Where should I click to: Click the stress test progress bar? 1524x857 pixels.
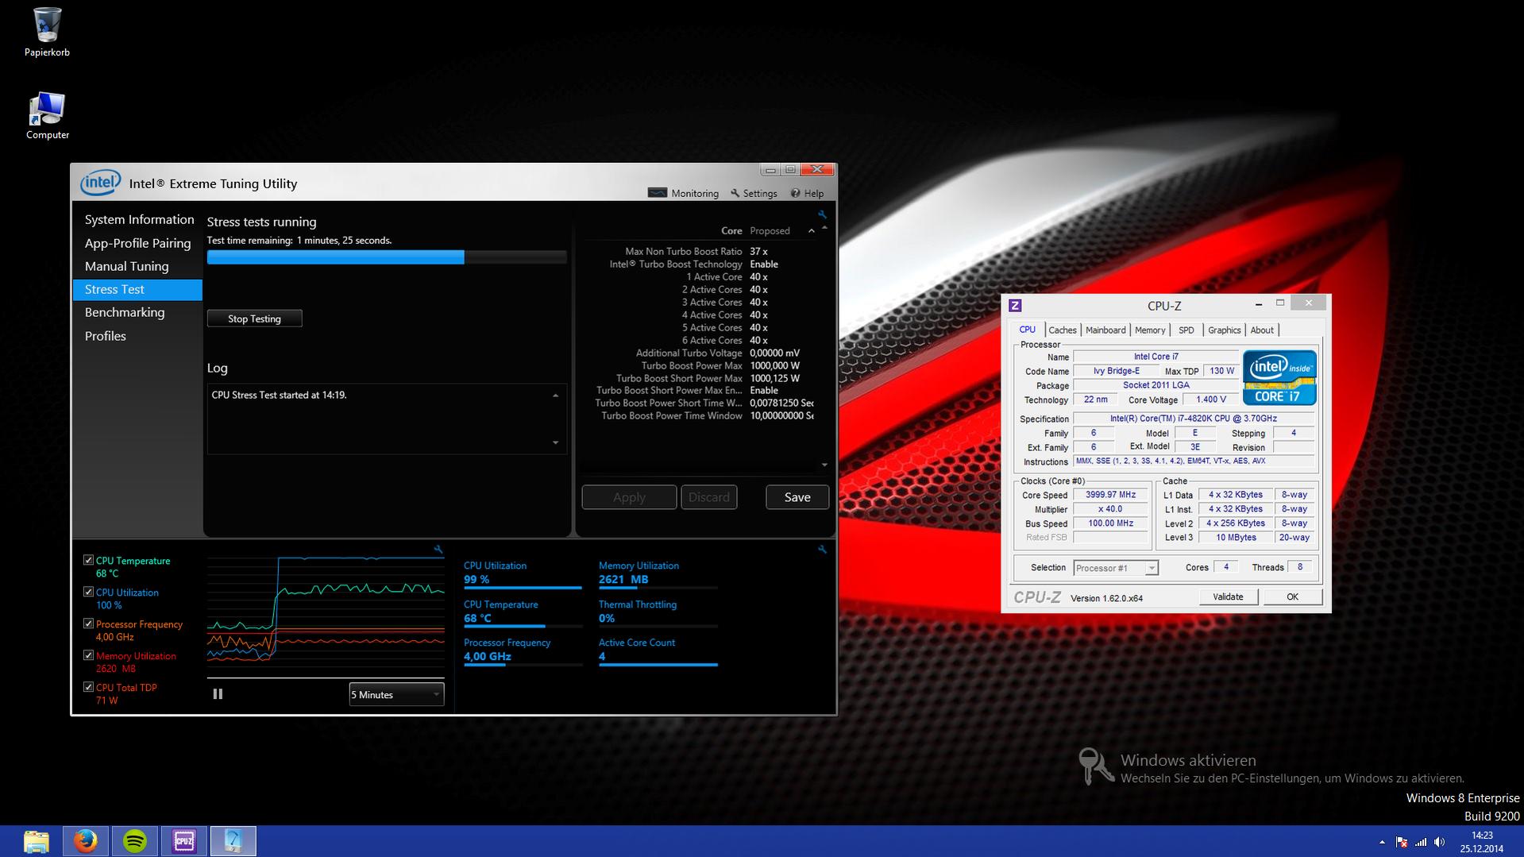pyautogui.click(x=387, y=257)
